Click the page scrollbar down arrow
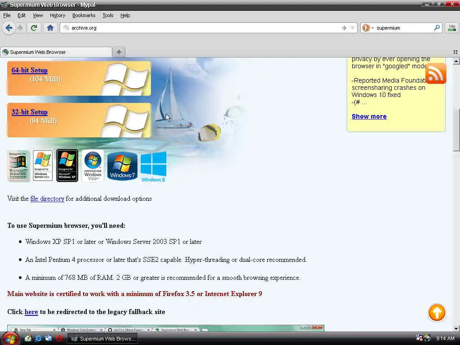460x345 pixels. coord(456,328)
